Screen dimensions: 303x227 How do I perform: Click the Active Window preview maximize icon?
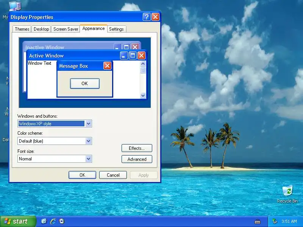[133, 56]
